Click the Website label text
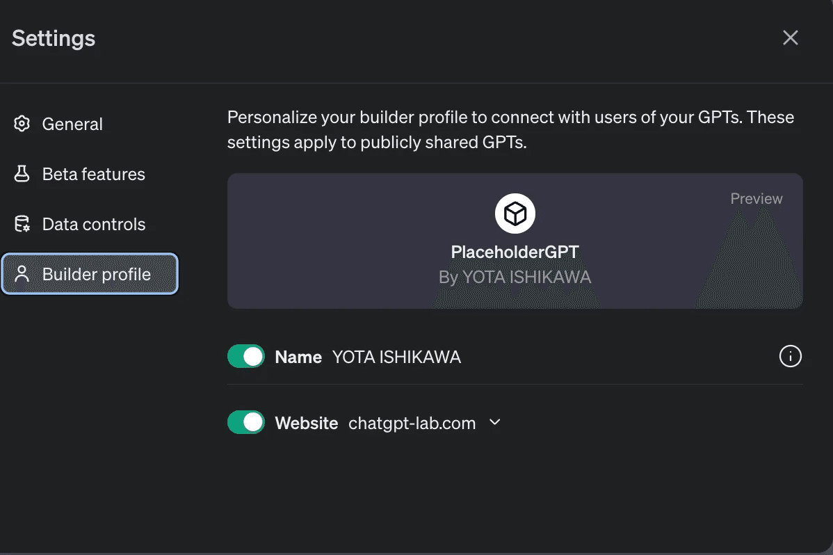 pos(306,423)
